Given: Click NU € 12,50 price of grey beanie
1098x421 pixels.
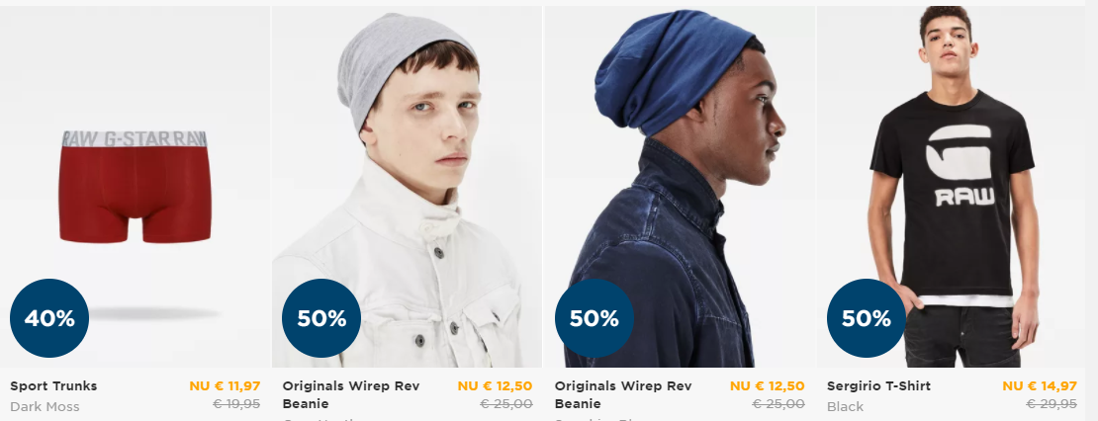Looking at the screenshot, I should [x=495, y=386].
